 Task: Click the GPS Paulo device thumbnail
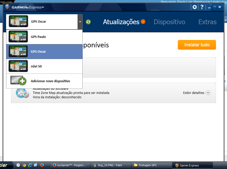(x=18, y=36)
